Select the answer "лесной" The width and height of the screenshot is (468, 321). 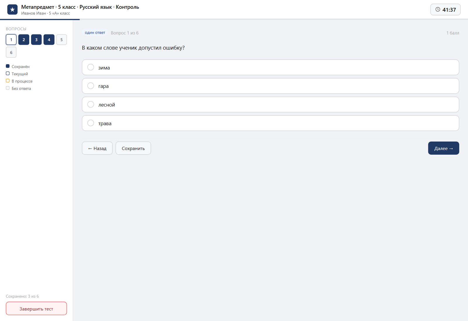tap(270, 105)
